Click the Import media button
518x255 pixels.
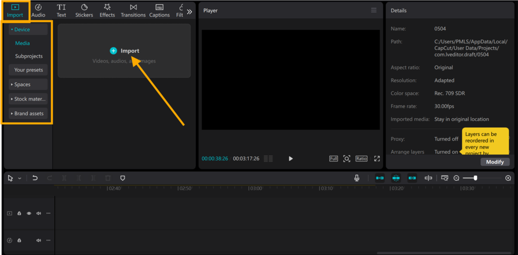pos(124,51)
